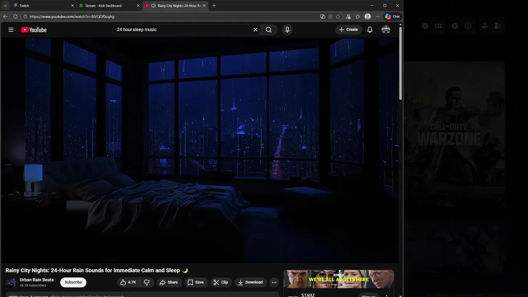Go to YouTube home via the logo
The width and height of the screenshot is (528, 297).
point(34,30)
